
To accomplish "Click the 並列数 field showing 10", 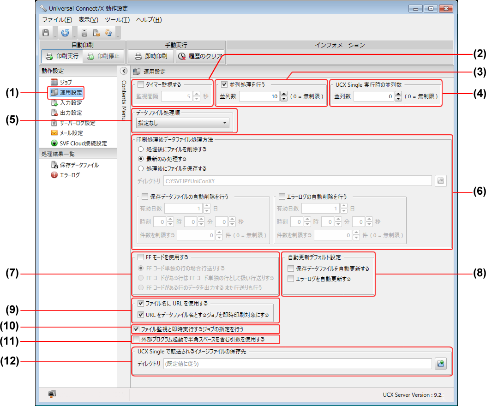I will pos(259,96).
